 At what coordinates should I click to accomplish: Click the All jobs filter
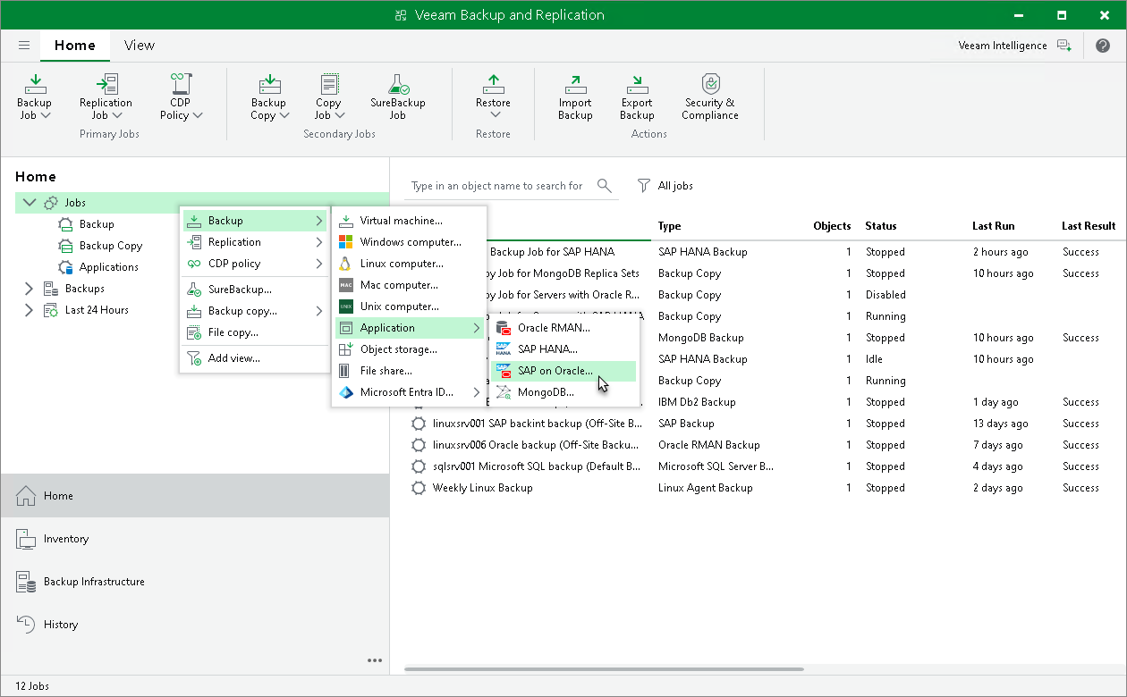point(665,186)
